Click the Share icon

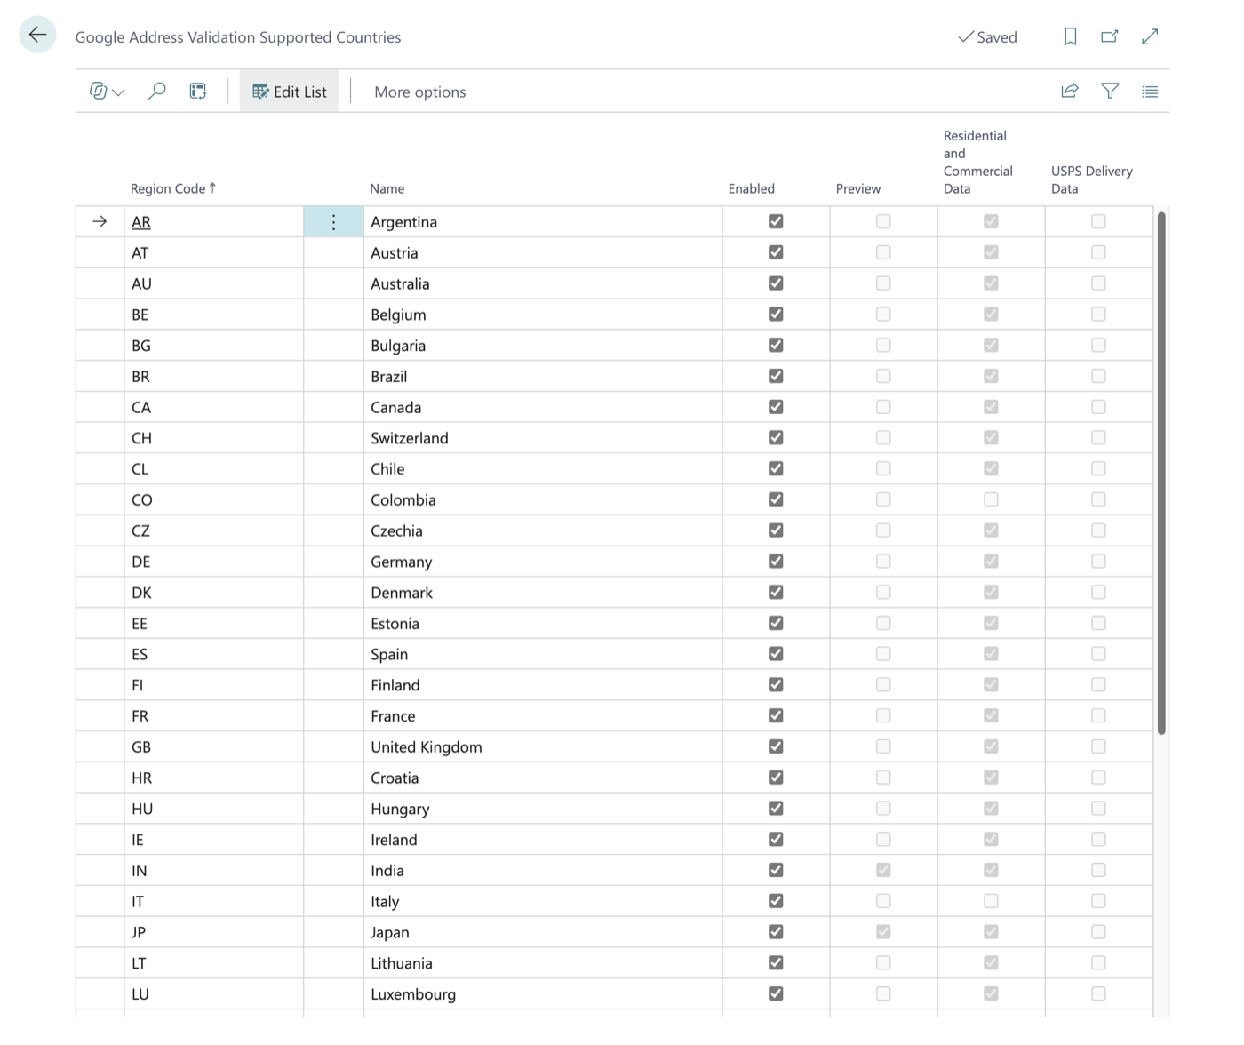pos(1070,91)
